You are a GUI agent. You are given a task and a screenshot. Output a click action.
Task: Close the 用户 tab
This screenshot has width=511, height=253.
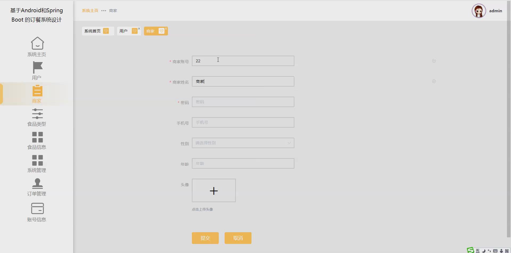139,28
